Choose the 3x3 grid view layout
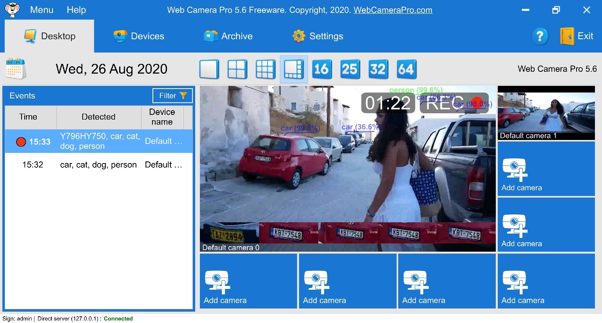Image resolution: width=602 pixels, height=323 pixels. (265, 69)
